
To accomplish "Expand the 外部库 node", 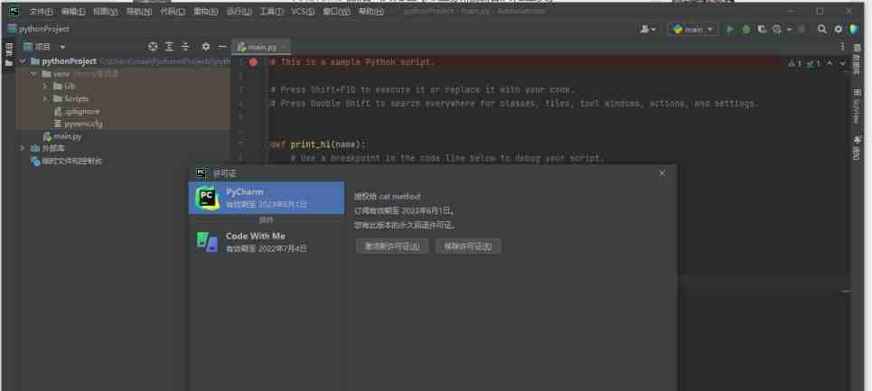I will pyautogui.click(x=23, y=148).
